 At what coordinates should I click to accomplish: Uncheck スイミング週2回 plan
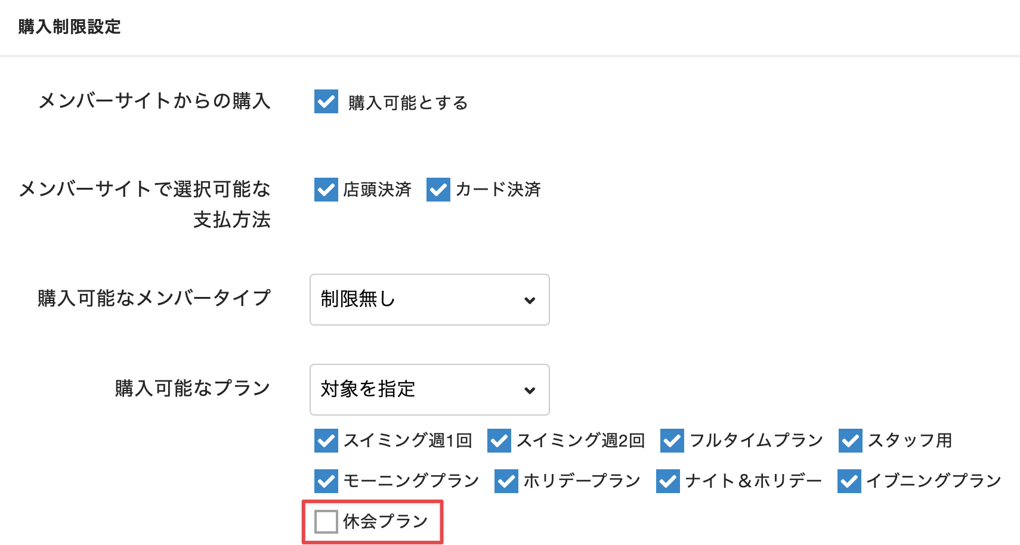click(x=499, y=441)
